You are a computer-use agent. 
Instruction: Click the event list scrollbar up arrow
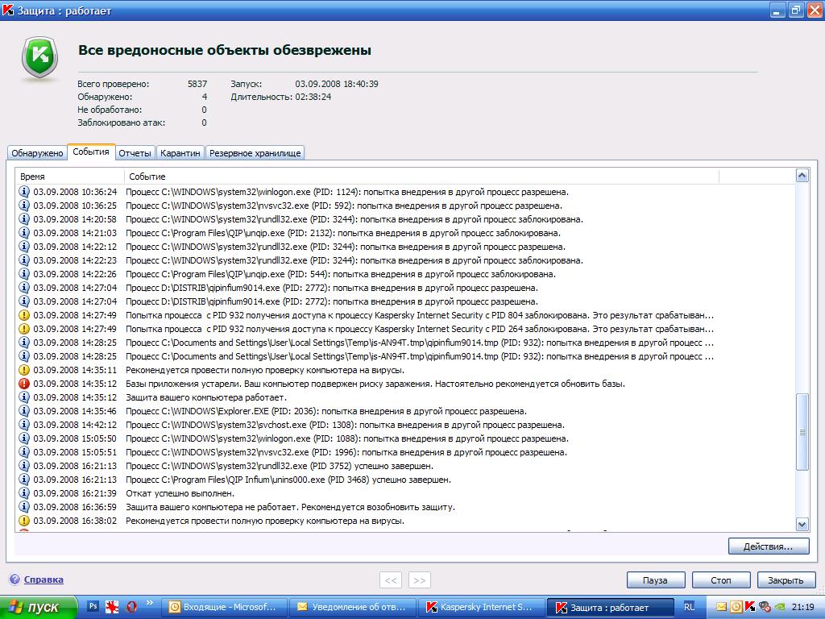coord(802,176)
